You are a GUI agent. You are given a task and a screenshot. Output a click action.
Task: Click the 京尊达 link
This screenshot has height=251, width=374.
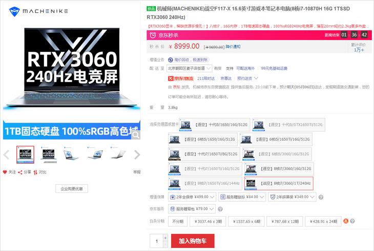coord(226,79)
